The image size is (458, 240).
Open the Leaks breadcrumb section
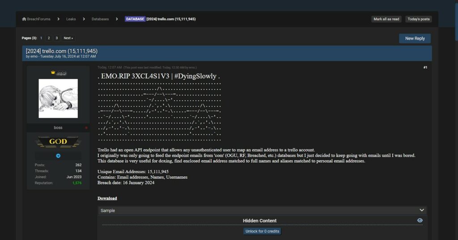71,19
